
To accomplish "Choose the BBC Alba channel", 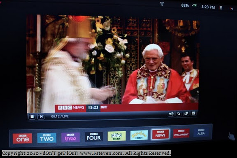I will 201,132.
